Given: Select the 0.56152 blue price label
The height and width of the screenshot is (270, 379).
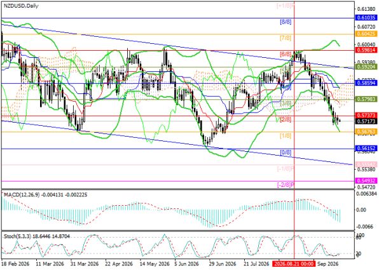Looking at the screenshot, I should (366, 148).
